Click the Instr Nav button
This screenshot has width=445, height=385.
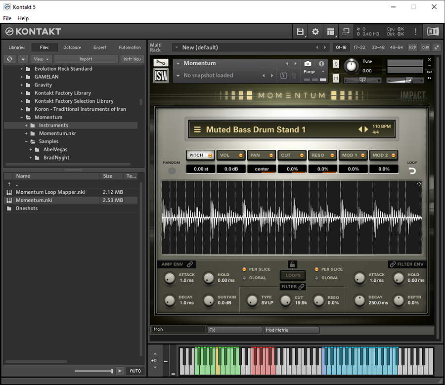click(x=132, y=59)
